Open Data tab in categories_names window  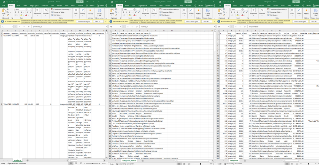(161, 6)
